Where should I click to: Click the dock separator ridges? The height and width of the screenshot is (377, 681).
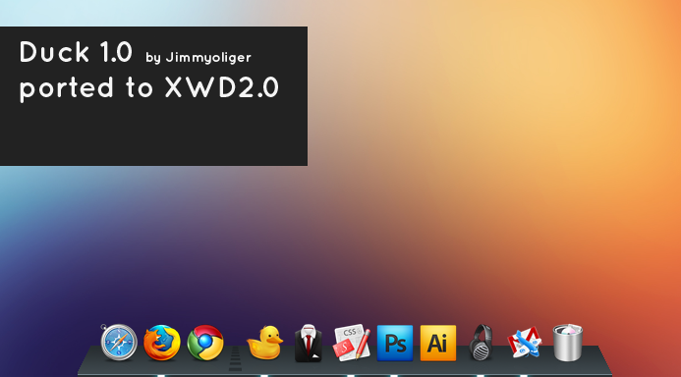point(235,358)
